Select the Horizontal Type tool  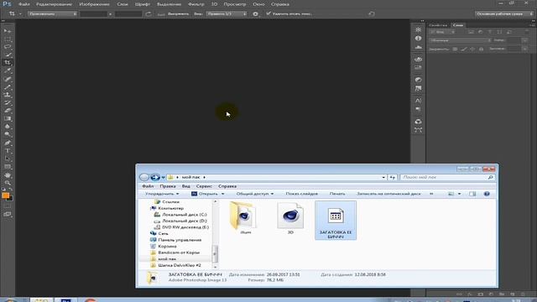(8, 151)
